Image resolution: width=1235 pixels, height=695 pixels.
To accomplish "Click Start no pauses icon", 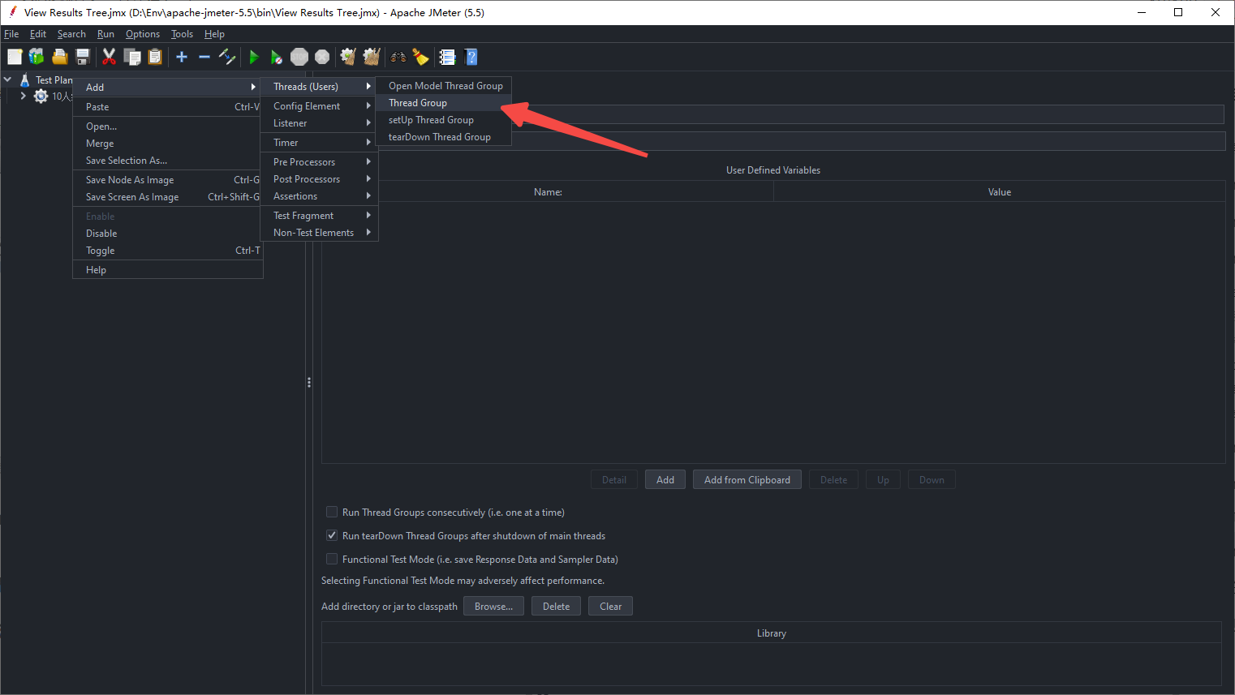I will (x=277, y=57).
